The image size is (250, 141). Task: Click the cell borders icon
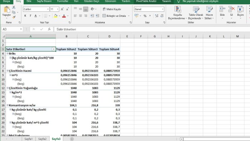tap(46, 16)
